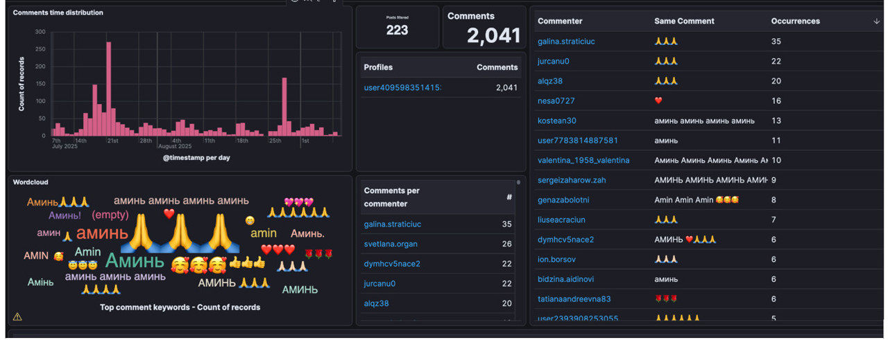Viewport: 888px width, 340px height.
Task: Click the large praying hands emoji in wordcloud
Action: [180, 233]
